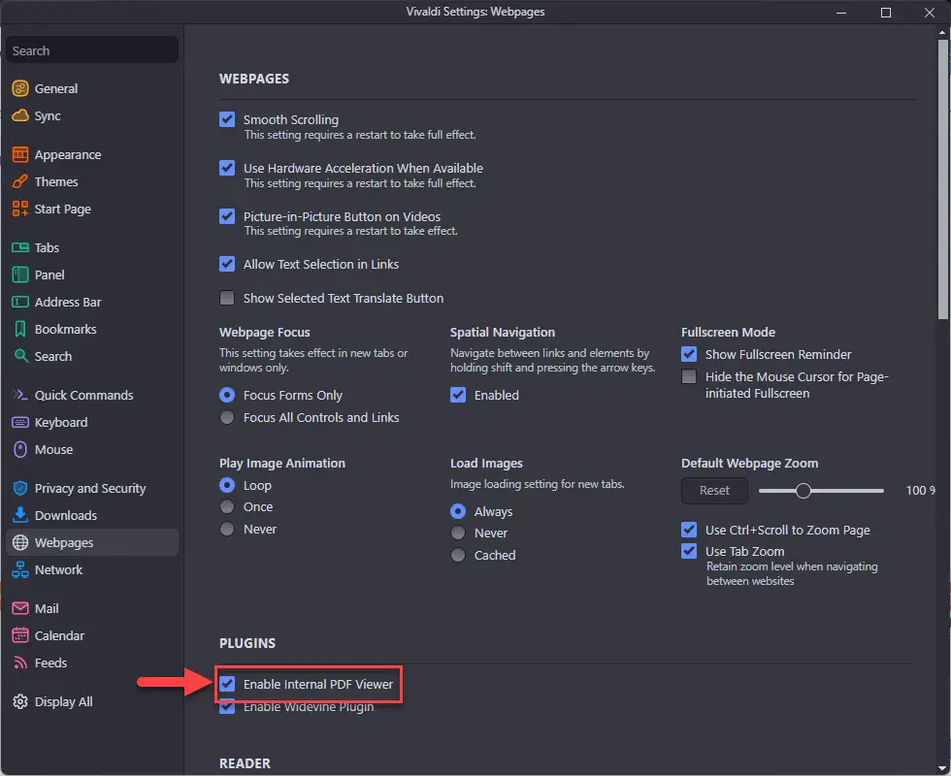Open the Downloads settings section
The height and width of the screenshot is (776, 951).
(x=92, y=515)
